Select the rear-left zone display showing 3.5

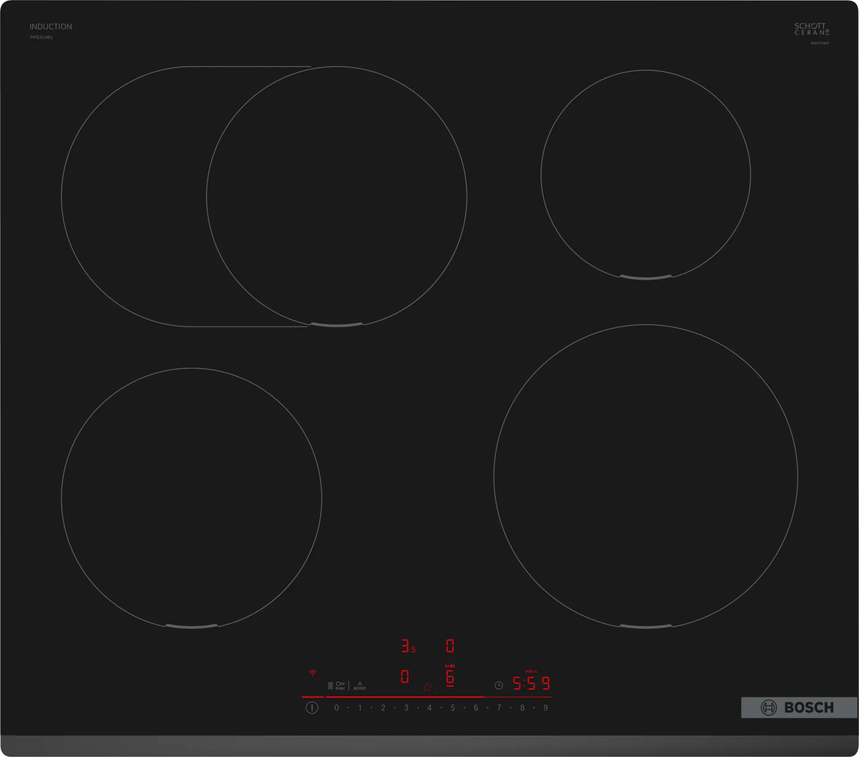[x=408, y=646]
